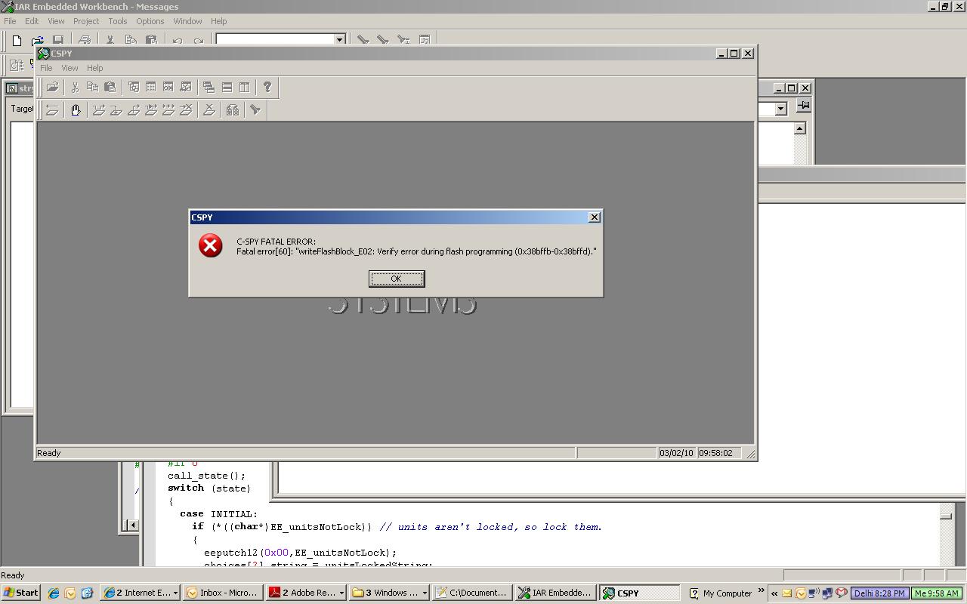Expand hidden toolbar items chevron after My Computer
The width and height of the screenshot is (967, 604).
click(x=761, y=591)
